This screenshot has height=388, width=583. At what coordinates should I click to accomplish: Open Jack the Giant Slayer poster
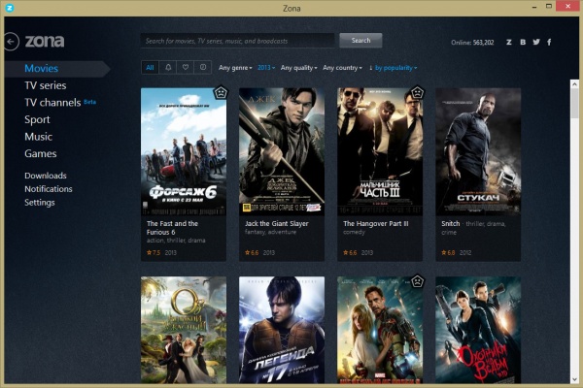tap(282, 151)
